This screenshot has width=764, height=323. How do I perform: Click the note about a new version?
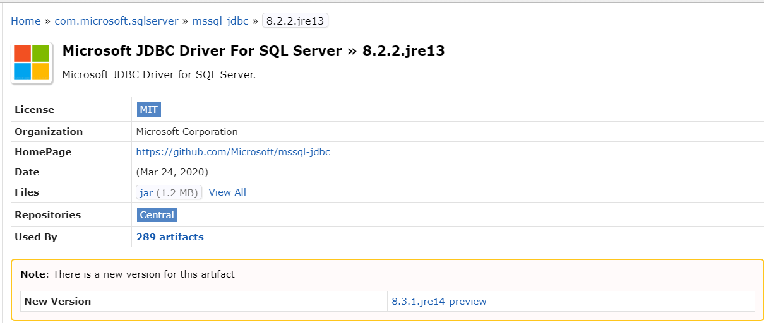(x=128, y=274)
